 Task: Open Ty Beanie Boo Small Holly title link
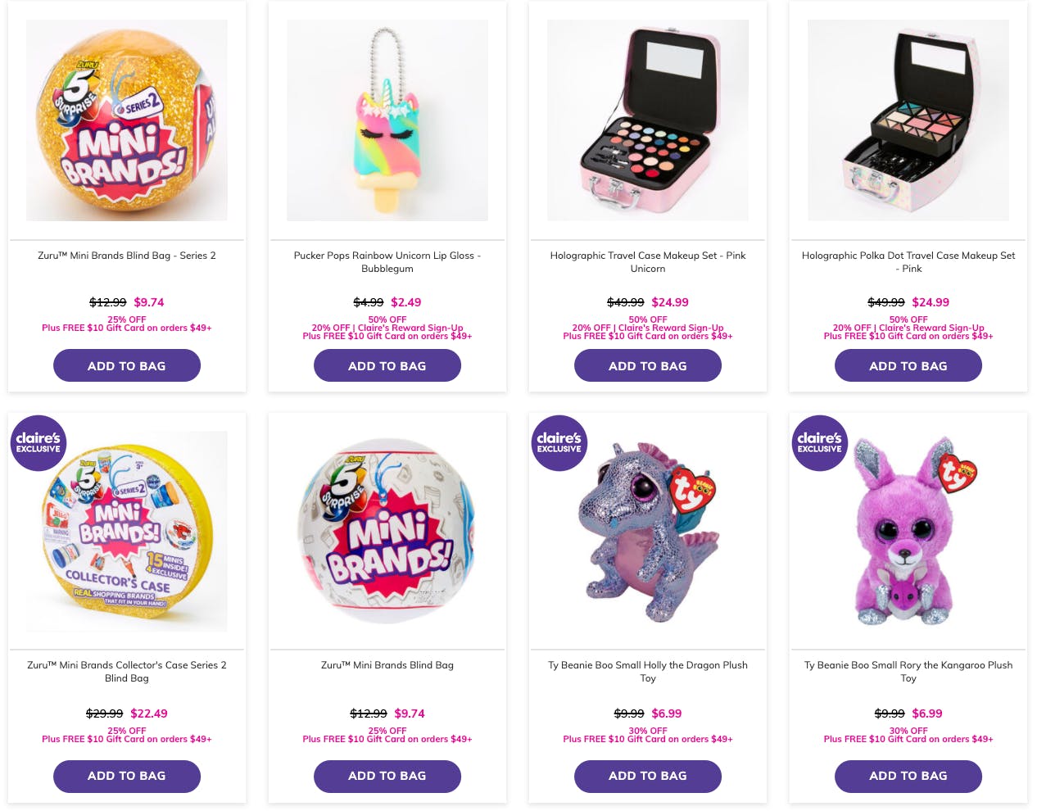click(x=648, y=672)
